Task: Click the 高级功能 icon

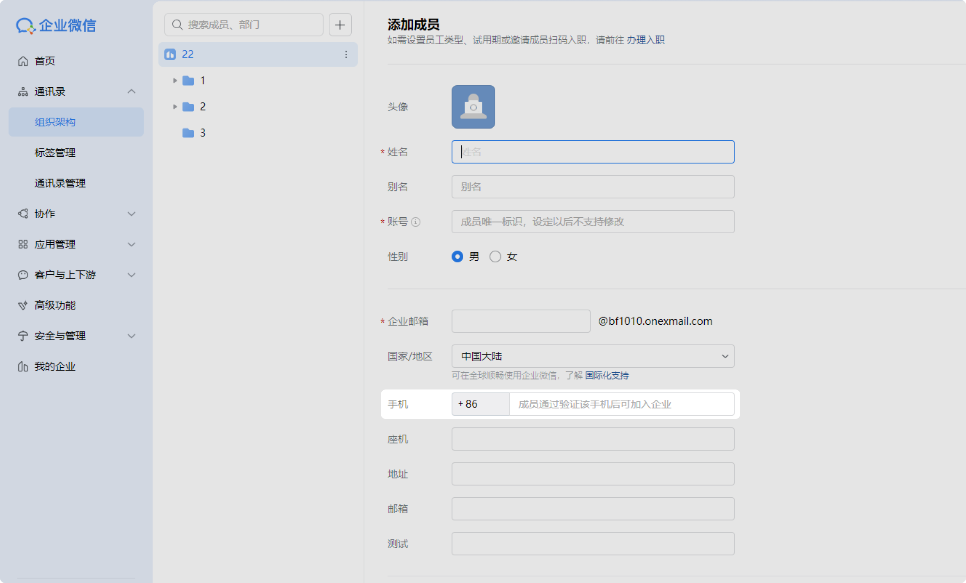Action: coord(23,305)
